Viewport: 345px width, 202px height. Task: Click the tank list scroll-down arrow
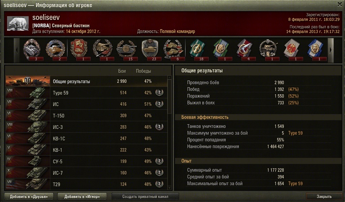[x=169, y=188]
